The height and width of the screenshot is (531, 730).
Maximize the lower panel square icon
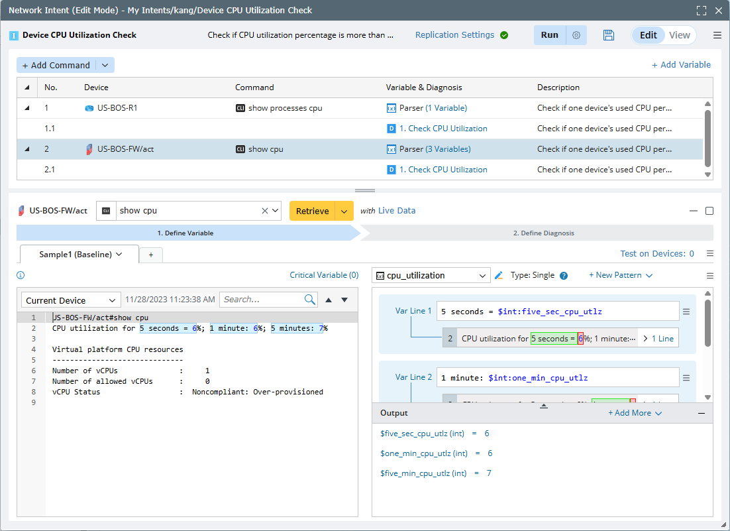coord(709,211)
